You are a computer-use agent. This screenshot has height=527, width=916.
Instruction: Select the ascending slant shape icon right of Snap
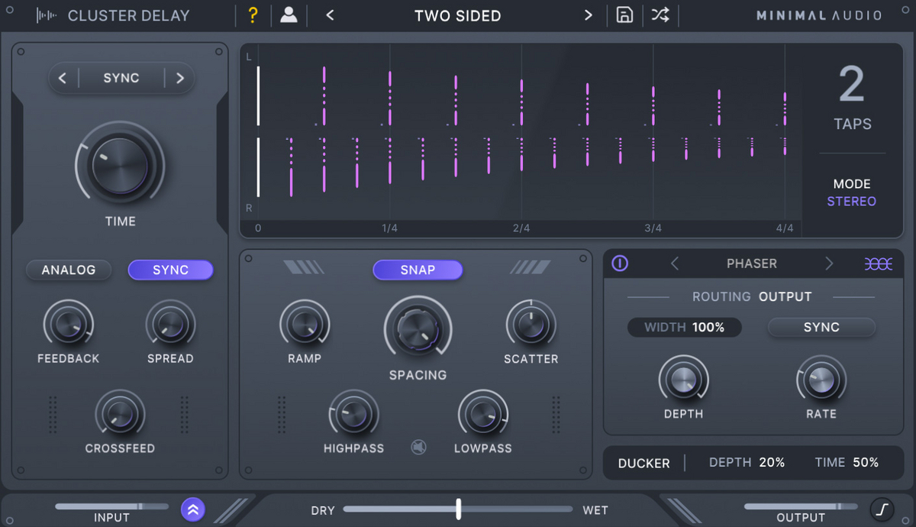click(x=531, y=267)
